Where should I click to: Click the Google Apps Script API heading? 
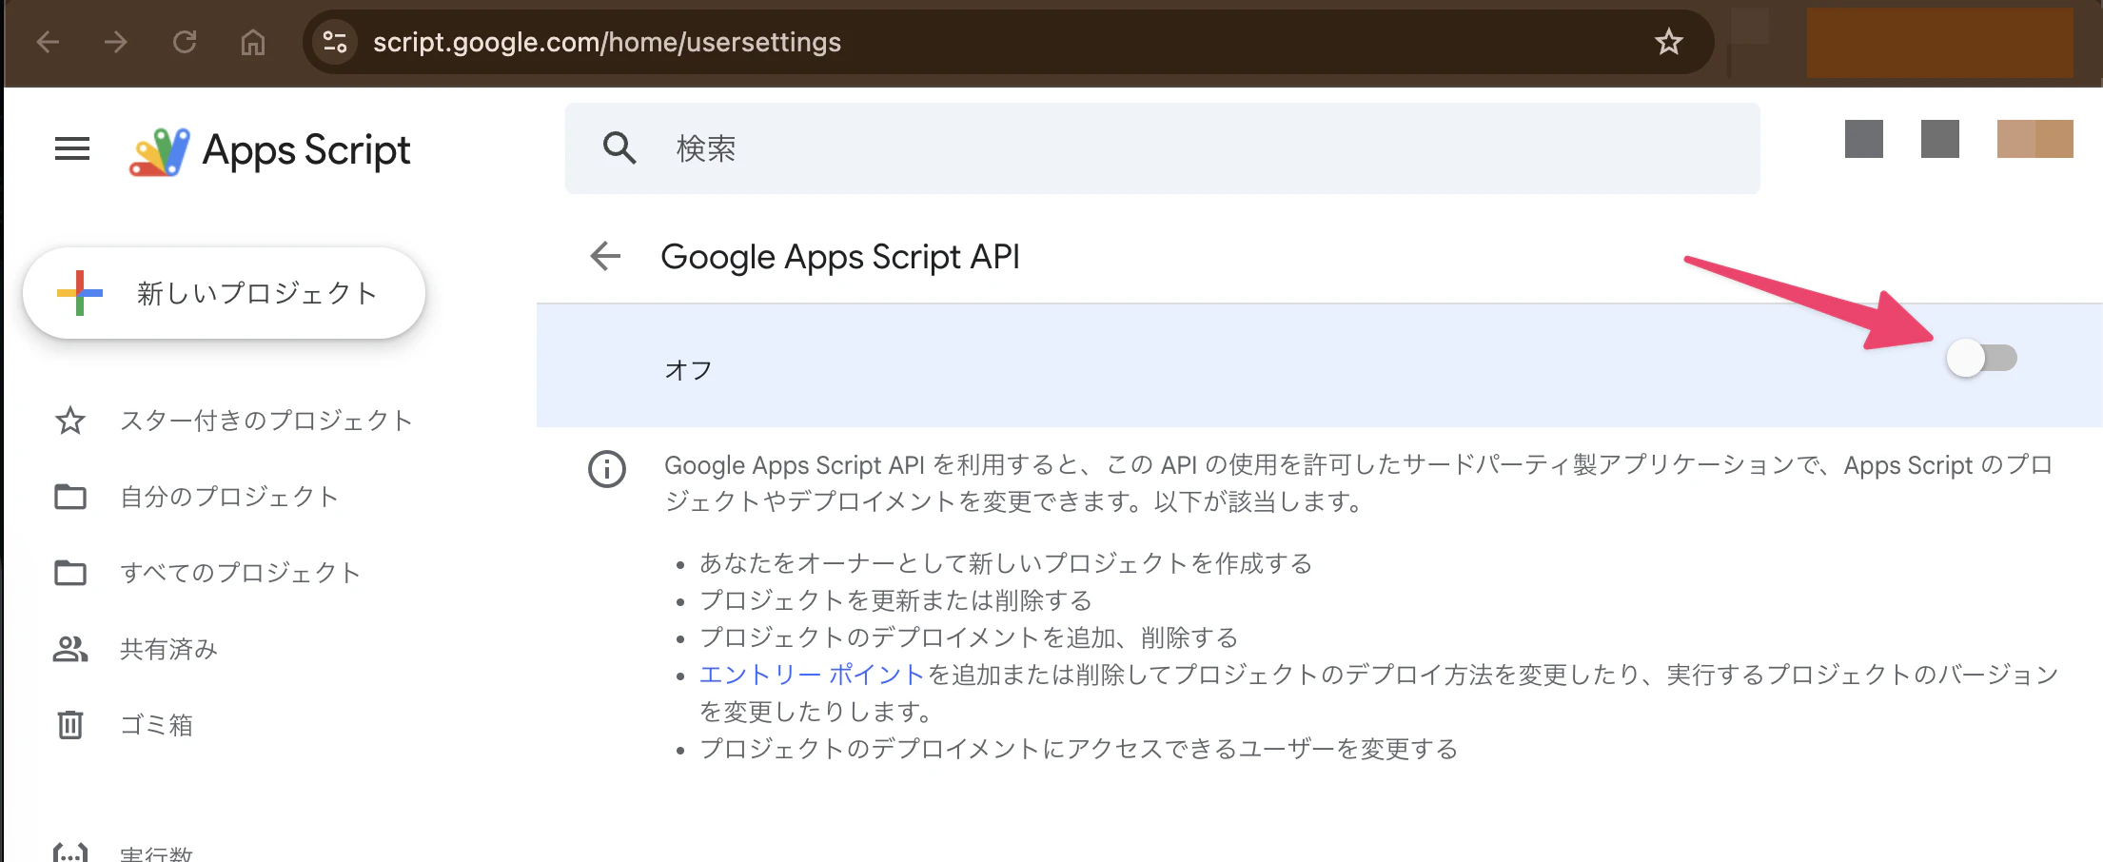pyautogui.click(x=840, y=257)
